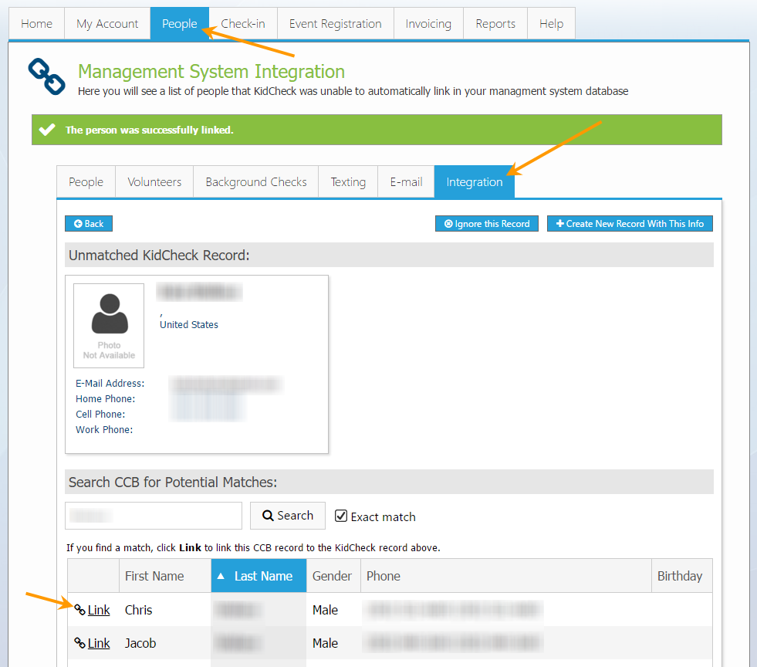757x667 pixels.
Task: Click the 'United States' text
Action: click(x=189, y=324)
